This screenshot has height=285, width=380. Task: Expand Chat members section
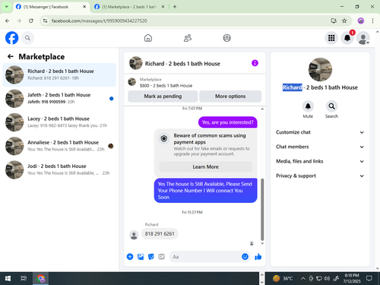[320, 147]
